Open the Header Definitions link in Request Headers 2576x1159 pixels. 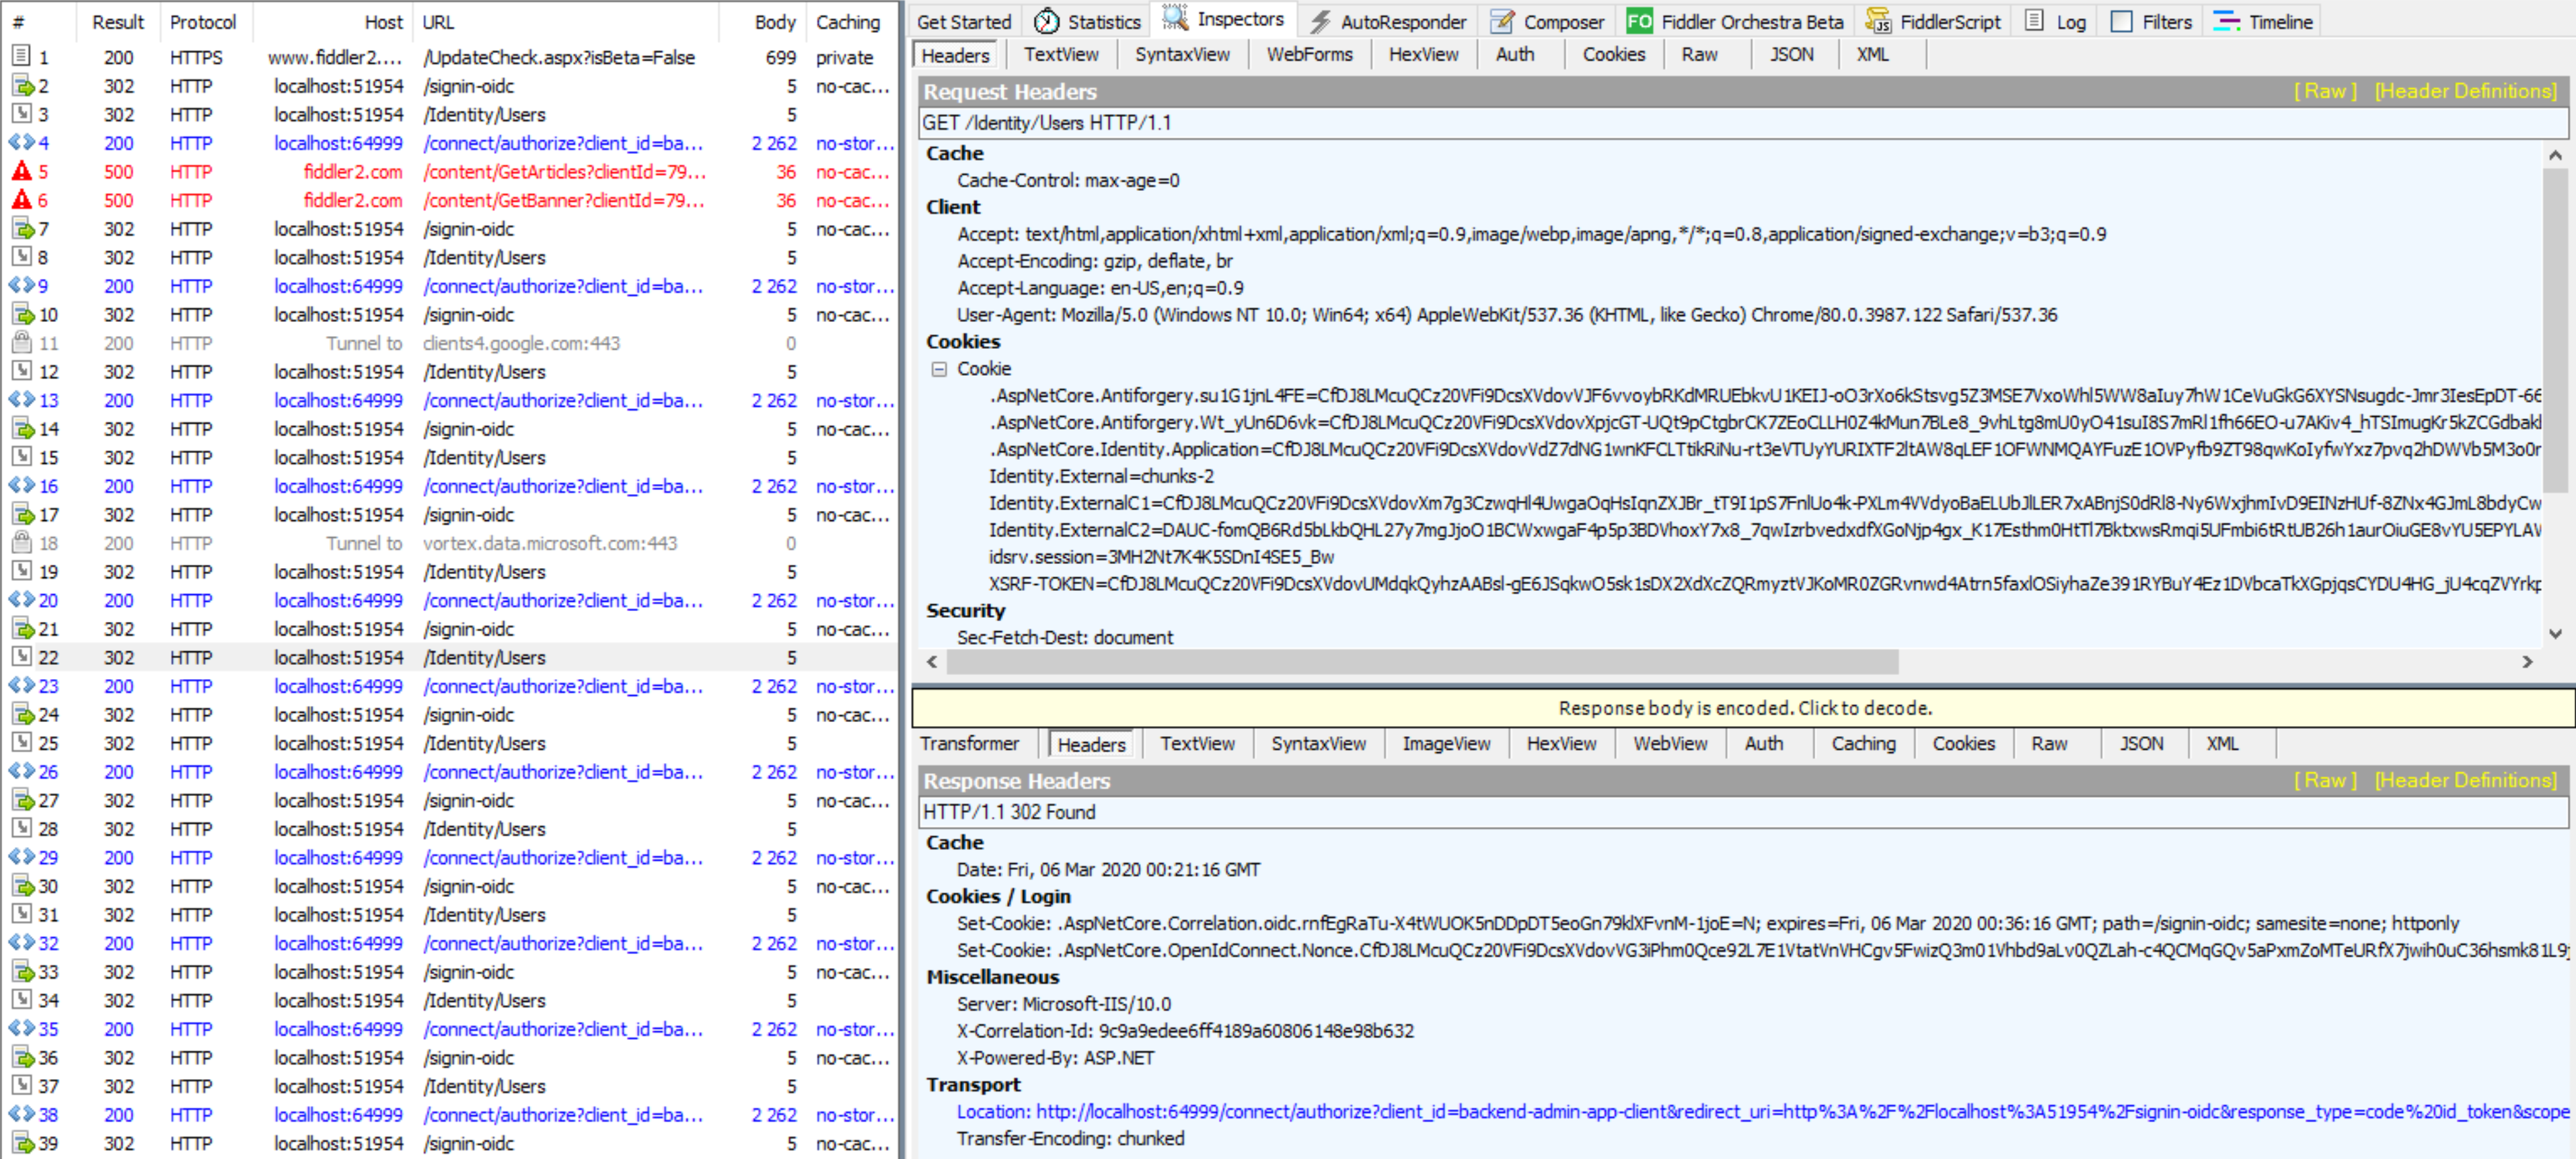pyautogui.click(x=2464, y=91)
